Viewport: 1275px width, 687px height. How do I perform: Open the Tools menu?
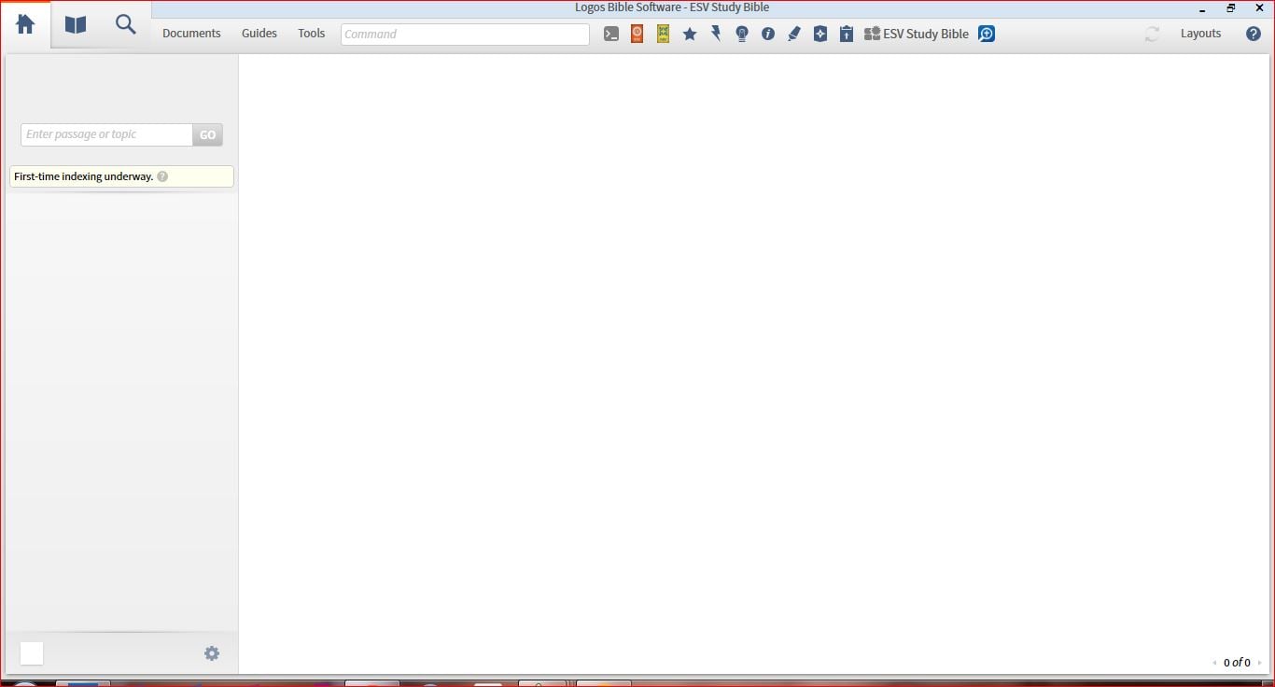[x=312, y=34]
